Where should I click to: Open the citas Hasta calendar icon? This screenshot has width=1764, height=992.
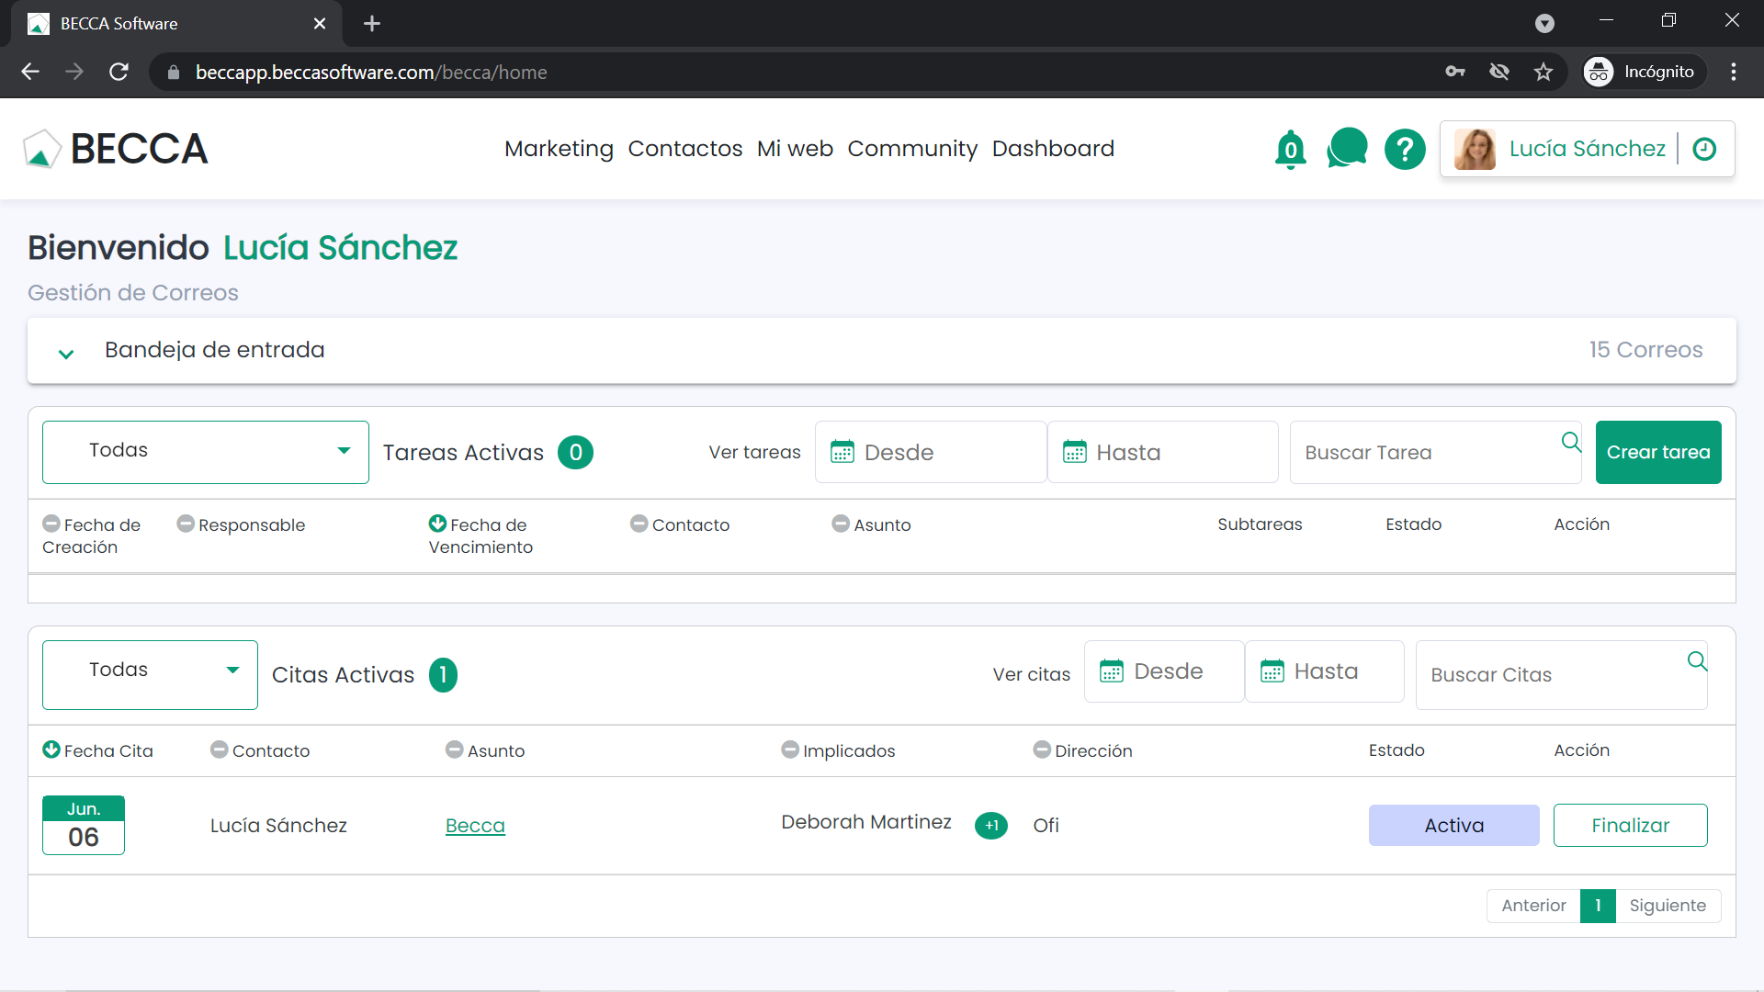coord(1272,671)
